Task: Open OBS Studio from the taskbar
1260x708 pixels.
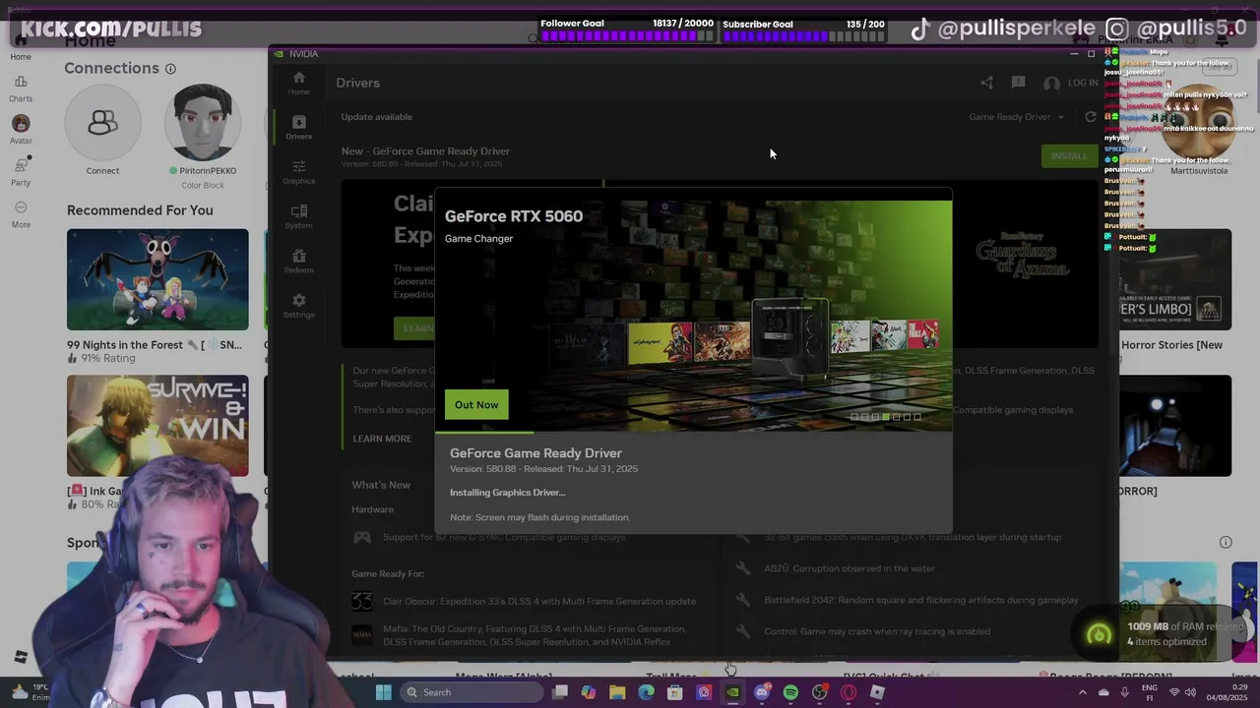Action: point(820,692)
